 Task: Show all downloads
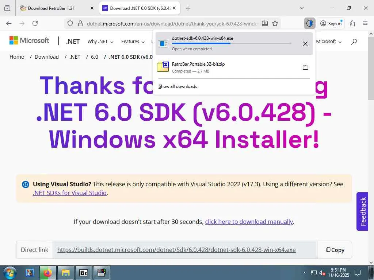(x=178, y=86)
